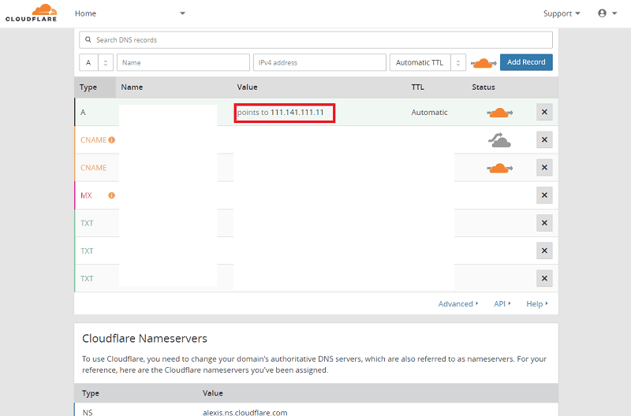Delete the first TXT record
This screenshot has height=416, width=631.
[x=544, y=223]
